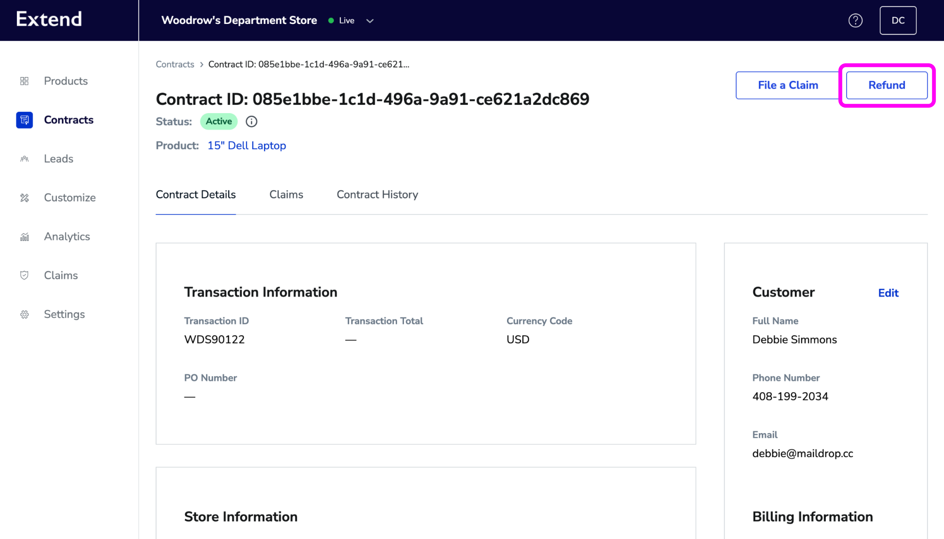The height and width of the screenshot is (539, 944).
Task: Click the Woodrow's Department Store name
Action: pos(239,20)
